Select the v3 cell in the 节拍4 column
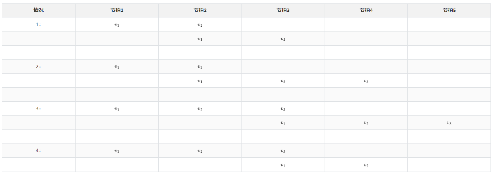Viewport: 496px width, 175px height. pyautogui.click(x=366, y=81)
